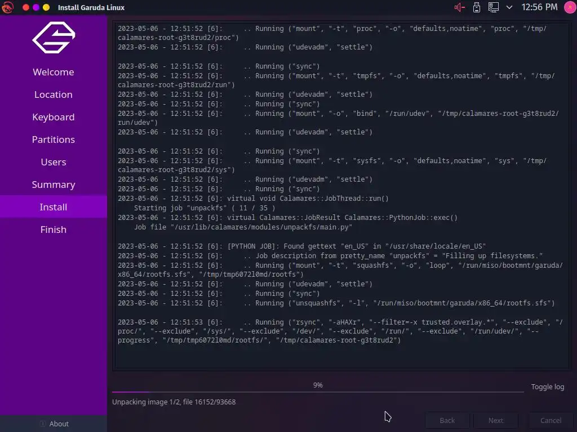The image size is (577, 432).
Task: Expand the system tray hidden icons arrow
Action: tap(509, 7)
